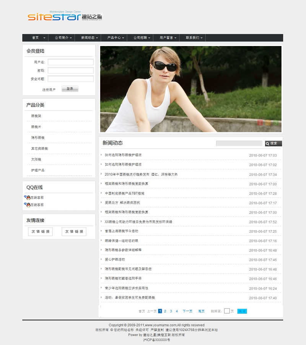Select the 隐形眼镜 product category
Viewport: 306px width, 345px height.
click(38, 138)
